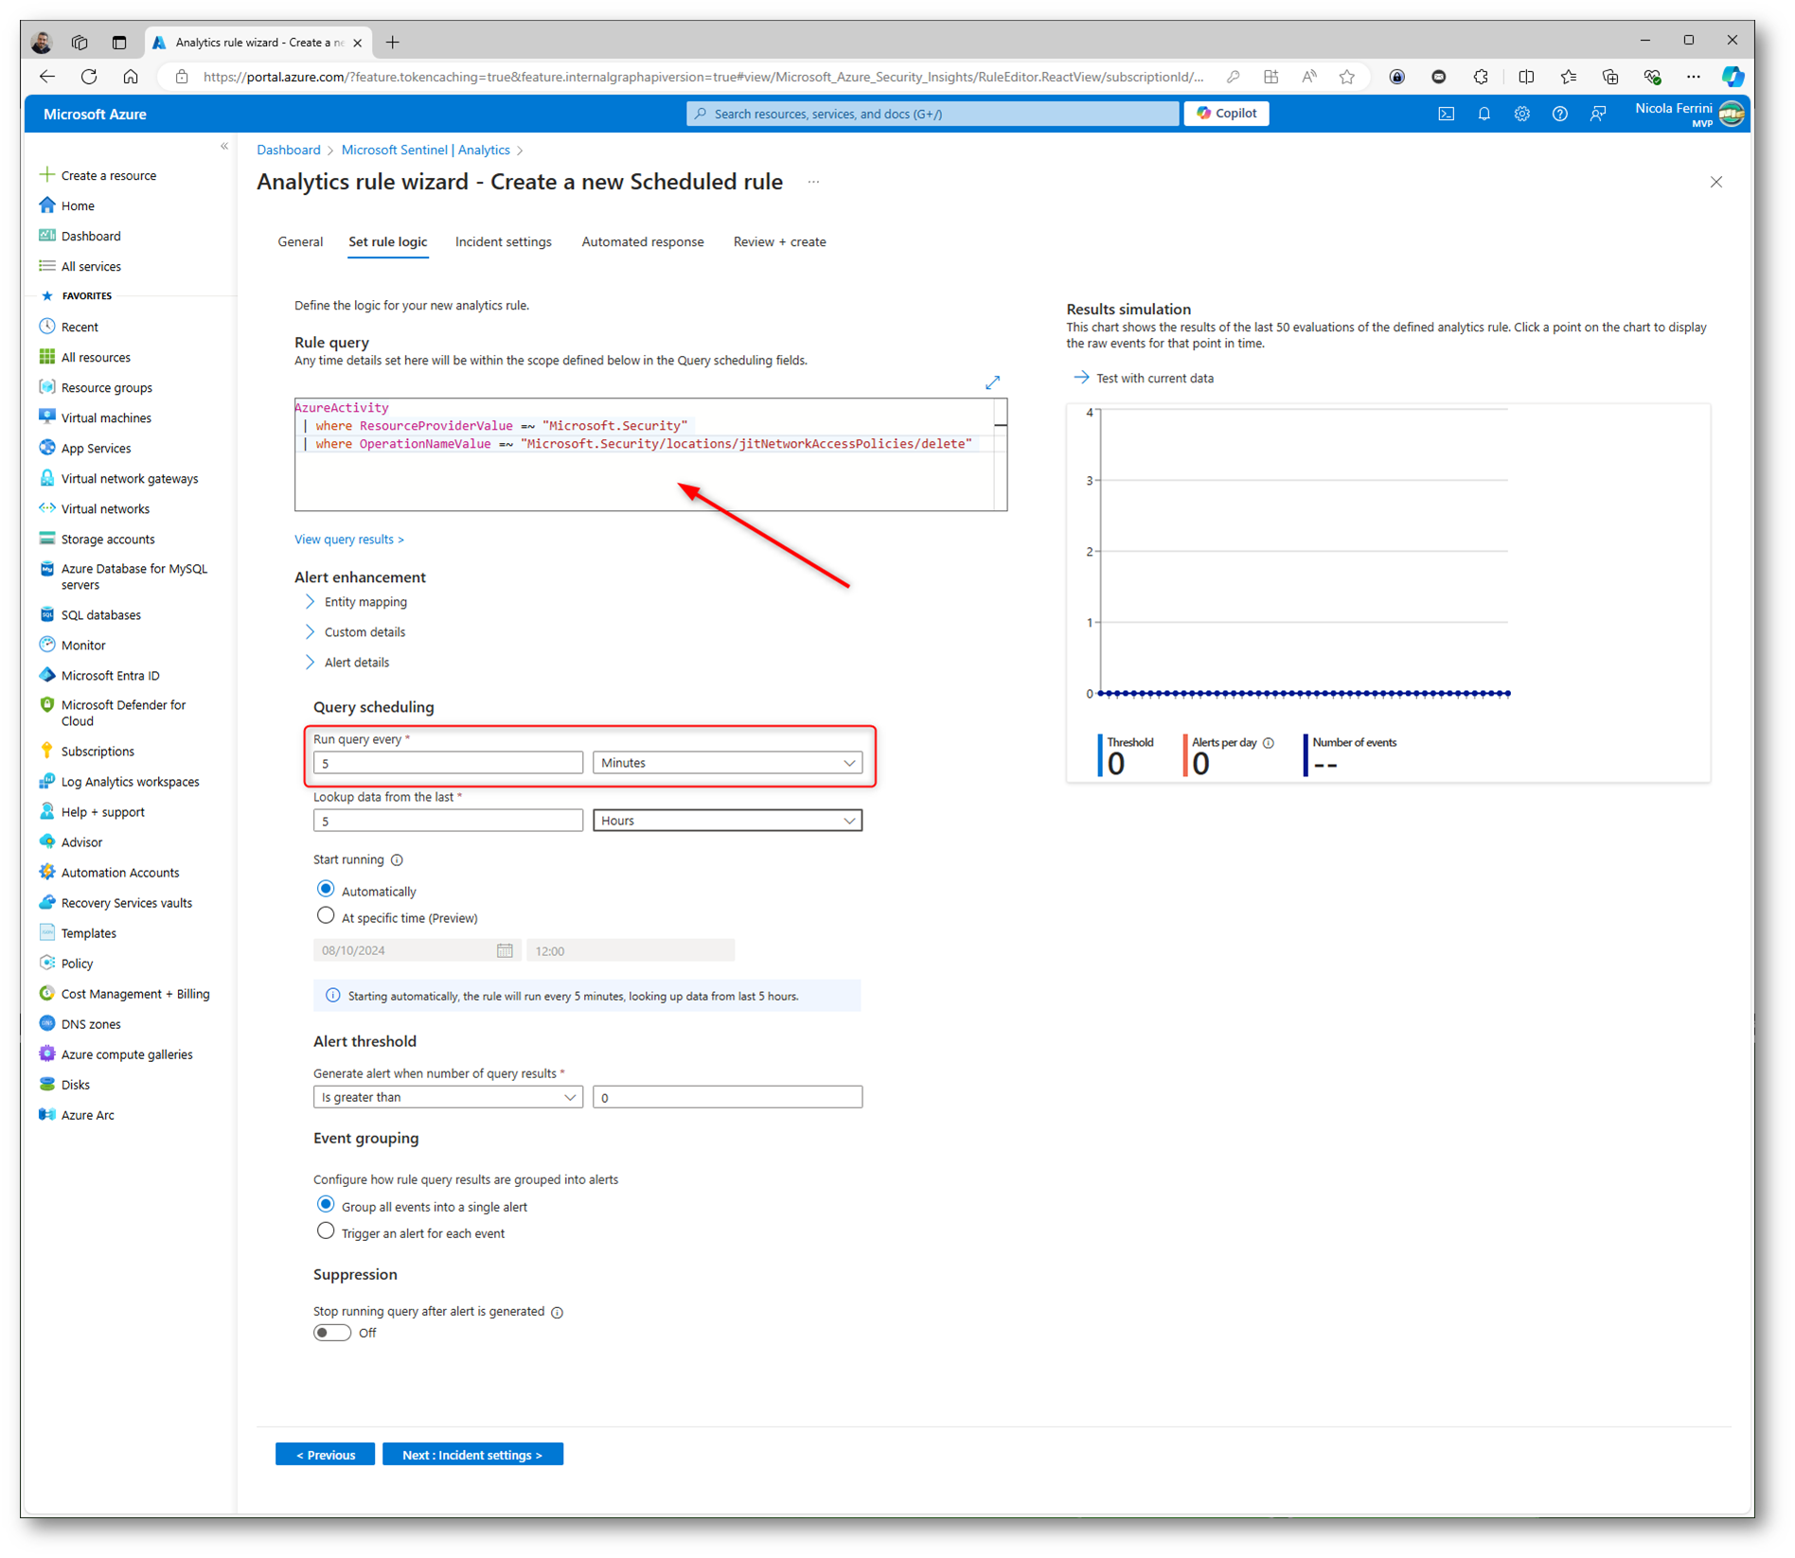The width and height of the screenshot is (1795, 1558).
Task: Show info for Alerts per day
Action: pos(1269,743)
